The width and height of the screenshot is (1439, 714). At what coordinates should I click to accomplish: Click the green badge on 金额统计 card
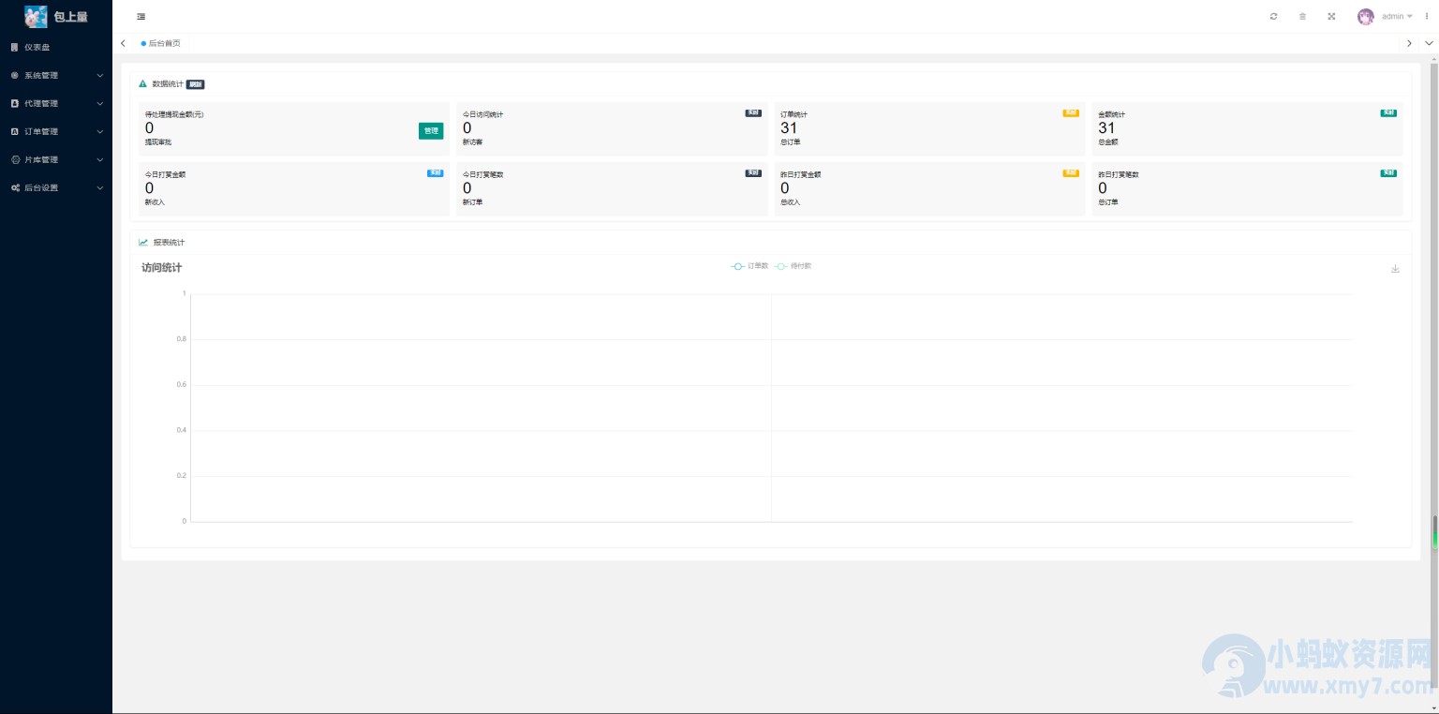1388,112
